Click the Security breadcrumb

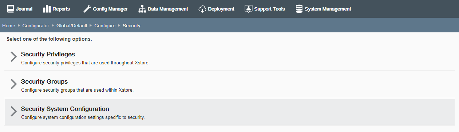[131, 26]
